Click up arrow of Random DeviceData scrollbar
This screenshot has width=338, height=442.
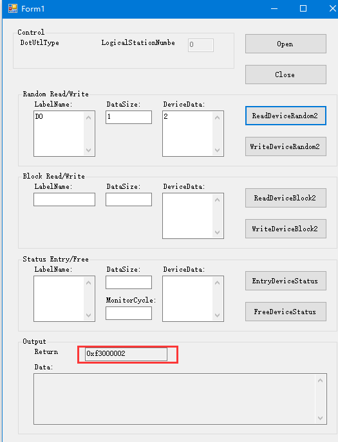217,118
